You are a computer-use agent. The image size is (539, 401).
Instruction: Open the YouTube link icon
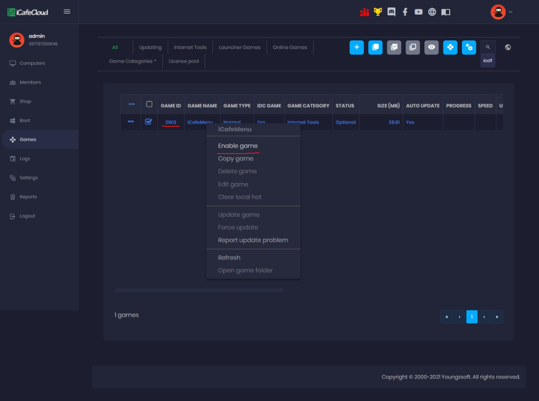(x=418, y=12)
